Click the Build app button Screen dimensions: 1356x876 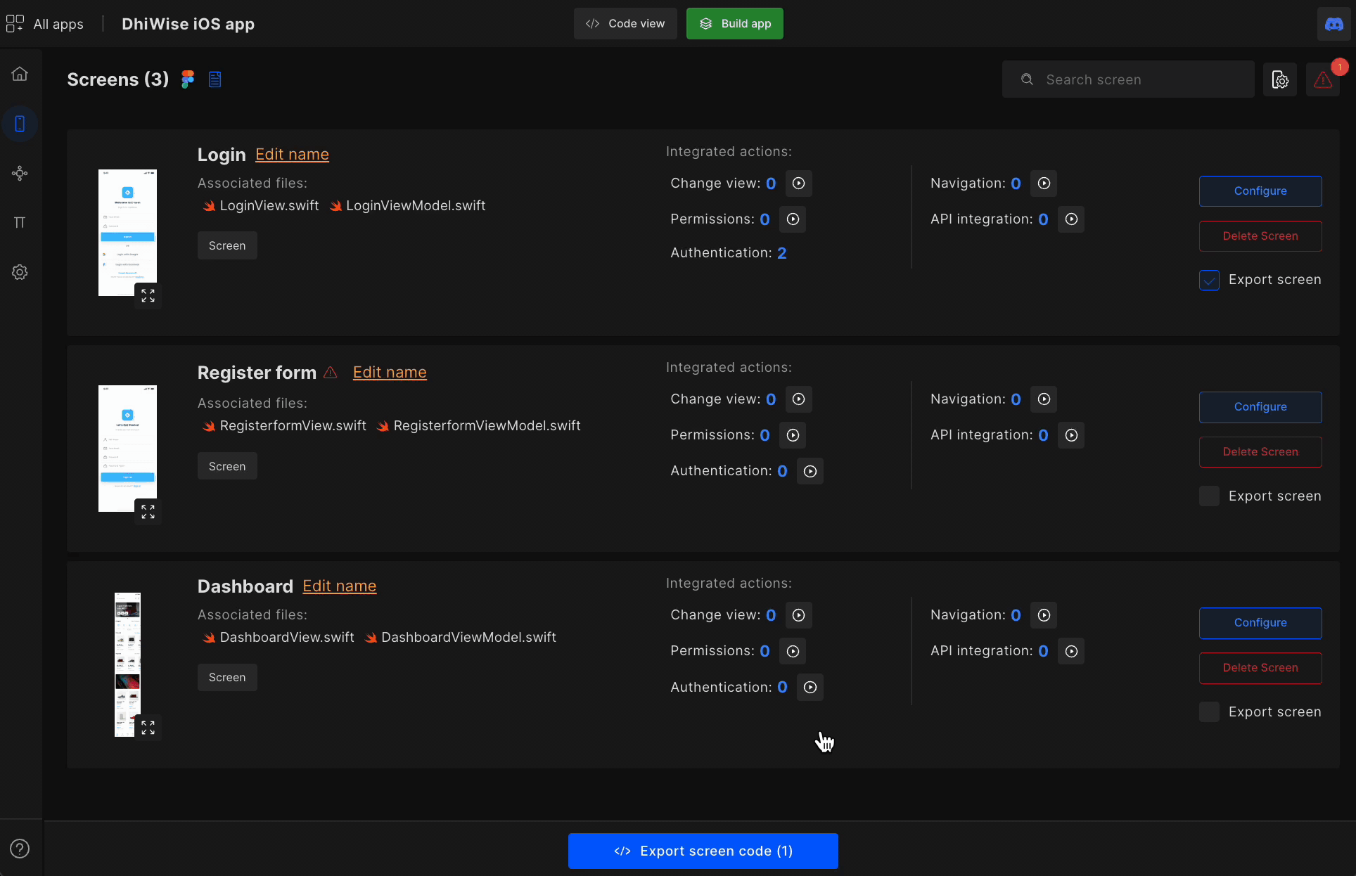(735, 24)
